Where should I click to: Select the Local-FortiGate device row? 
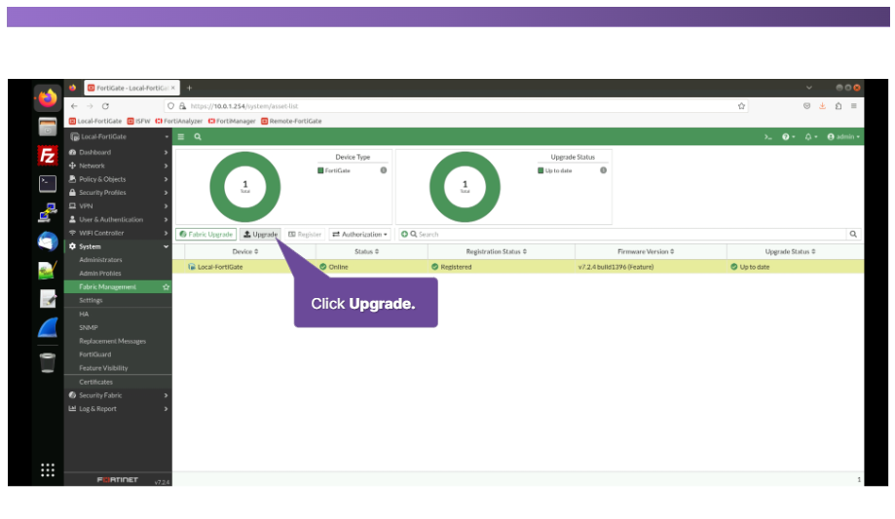(518, 267)
